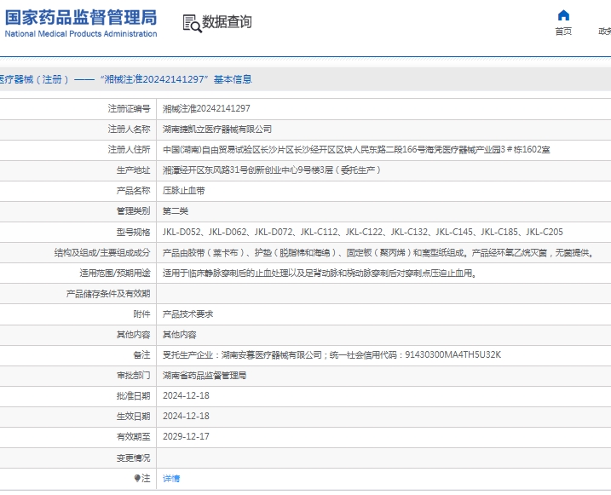Click the 注册证编号 row label
Screen dimensions: 611x495
(129, 109)
